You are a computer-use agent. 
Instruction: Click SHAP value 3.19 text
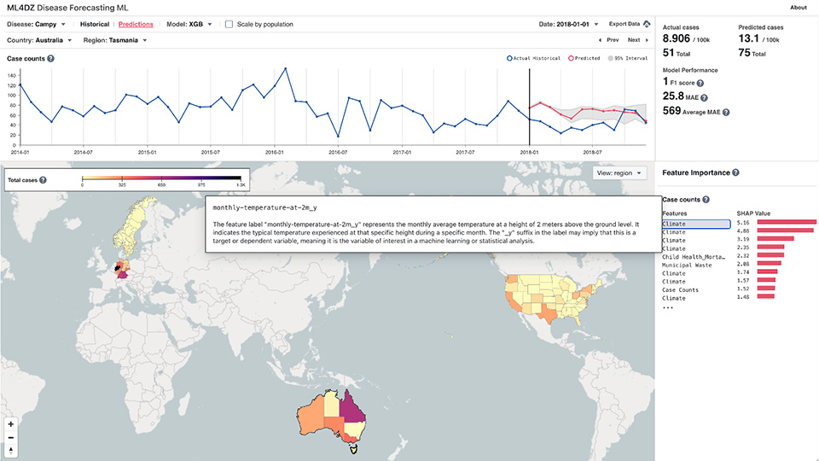click(743, 239)
